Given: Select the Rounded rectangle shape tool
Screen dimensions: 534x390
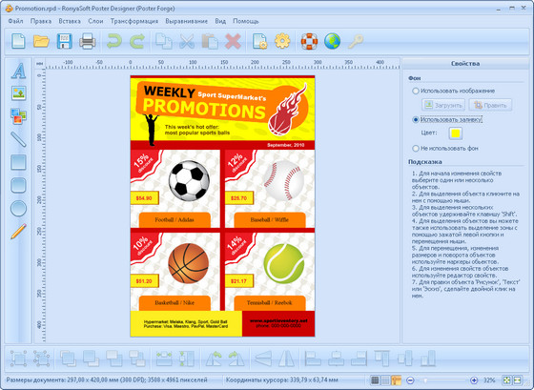Looking at the screenshot, I should pyautogui.click(x=18, y=185).
